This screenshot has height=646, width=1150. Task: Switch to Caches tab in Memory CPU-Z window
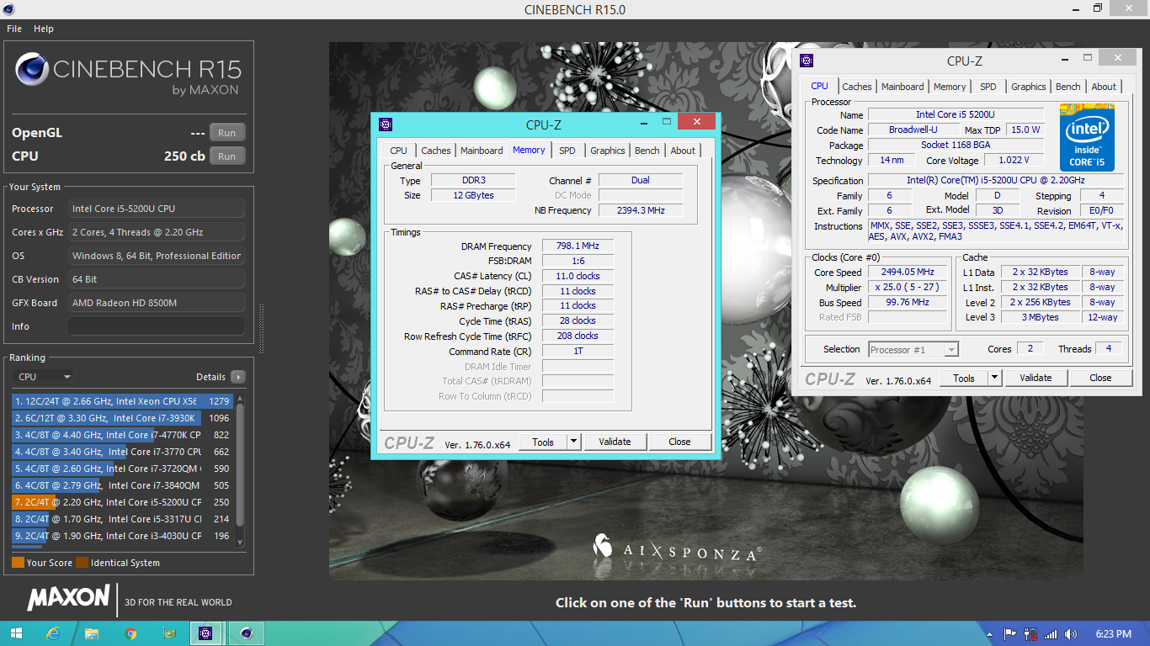click(x=436, y=151)
